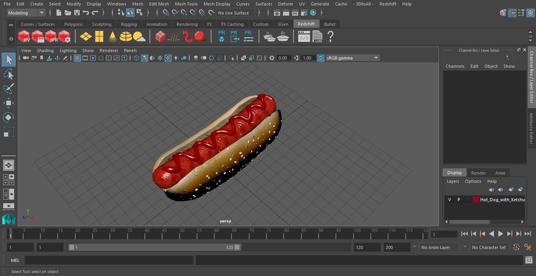This screenshot has height=276, width=536.
Task: Activate the Move tool
Action: point(9,103)
